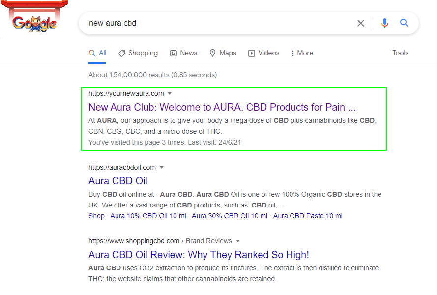Start voice search with the microphone icon
Viewport: 437px width, 295px height.
pos(384,23)
